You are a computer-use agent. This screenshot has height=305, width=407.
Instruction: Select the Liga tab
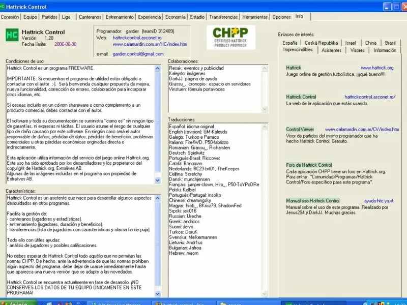coord(66,17)
